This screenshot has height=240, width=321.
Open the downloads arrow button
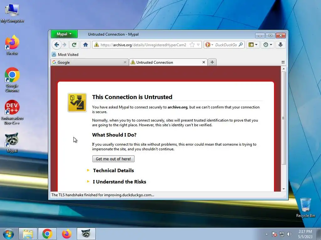(281, 45)
